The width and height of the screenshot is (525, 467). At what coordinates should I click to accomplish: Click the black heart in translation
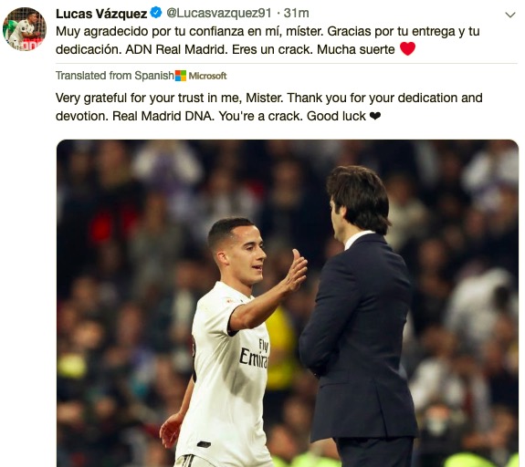[x=375, y=116]
